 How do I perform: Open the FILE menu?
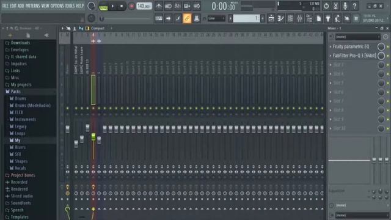(x=5, y=5)
